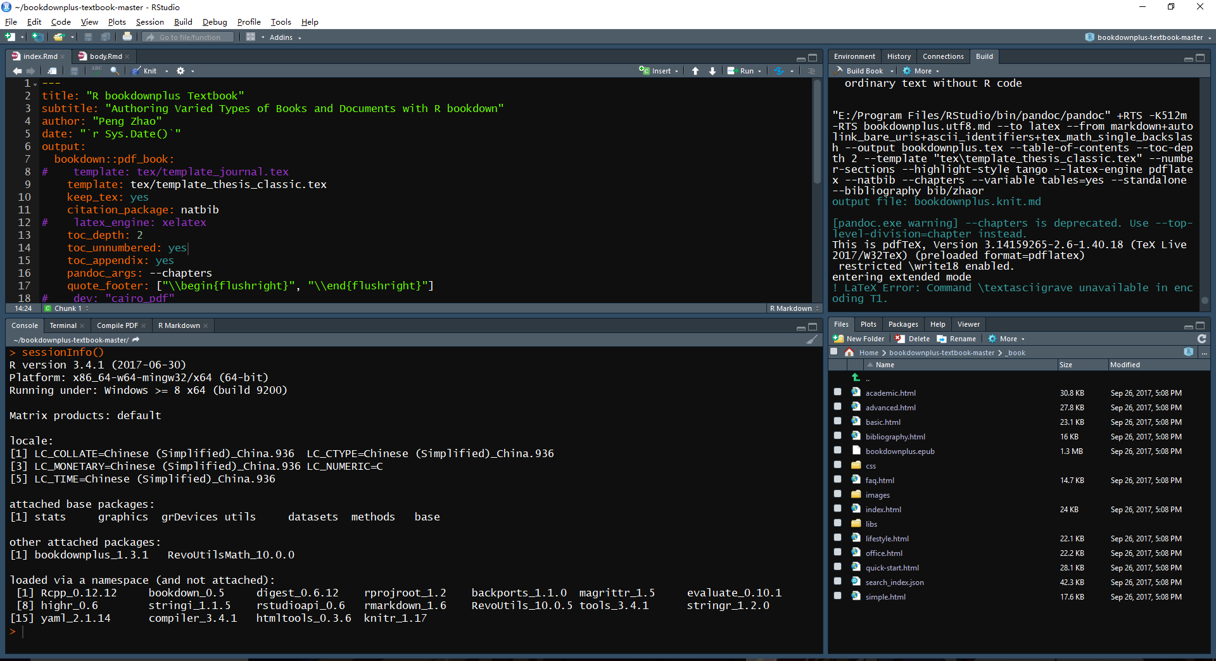The image size is (1216, 661).
Task: Refresh the file listing in the Files pane
Action: tap(1201, 338)
